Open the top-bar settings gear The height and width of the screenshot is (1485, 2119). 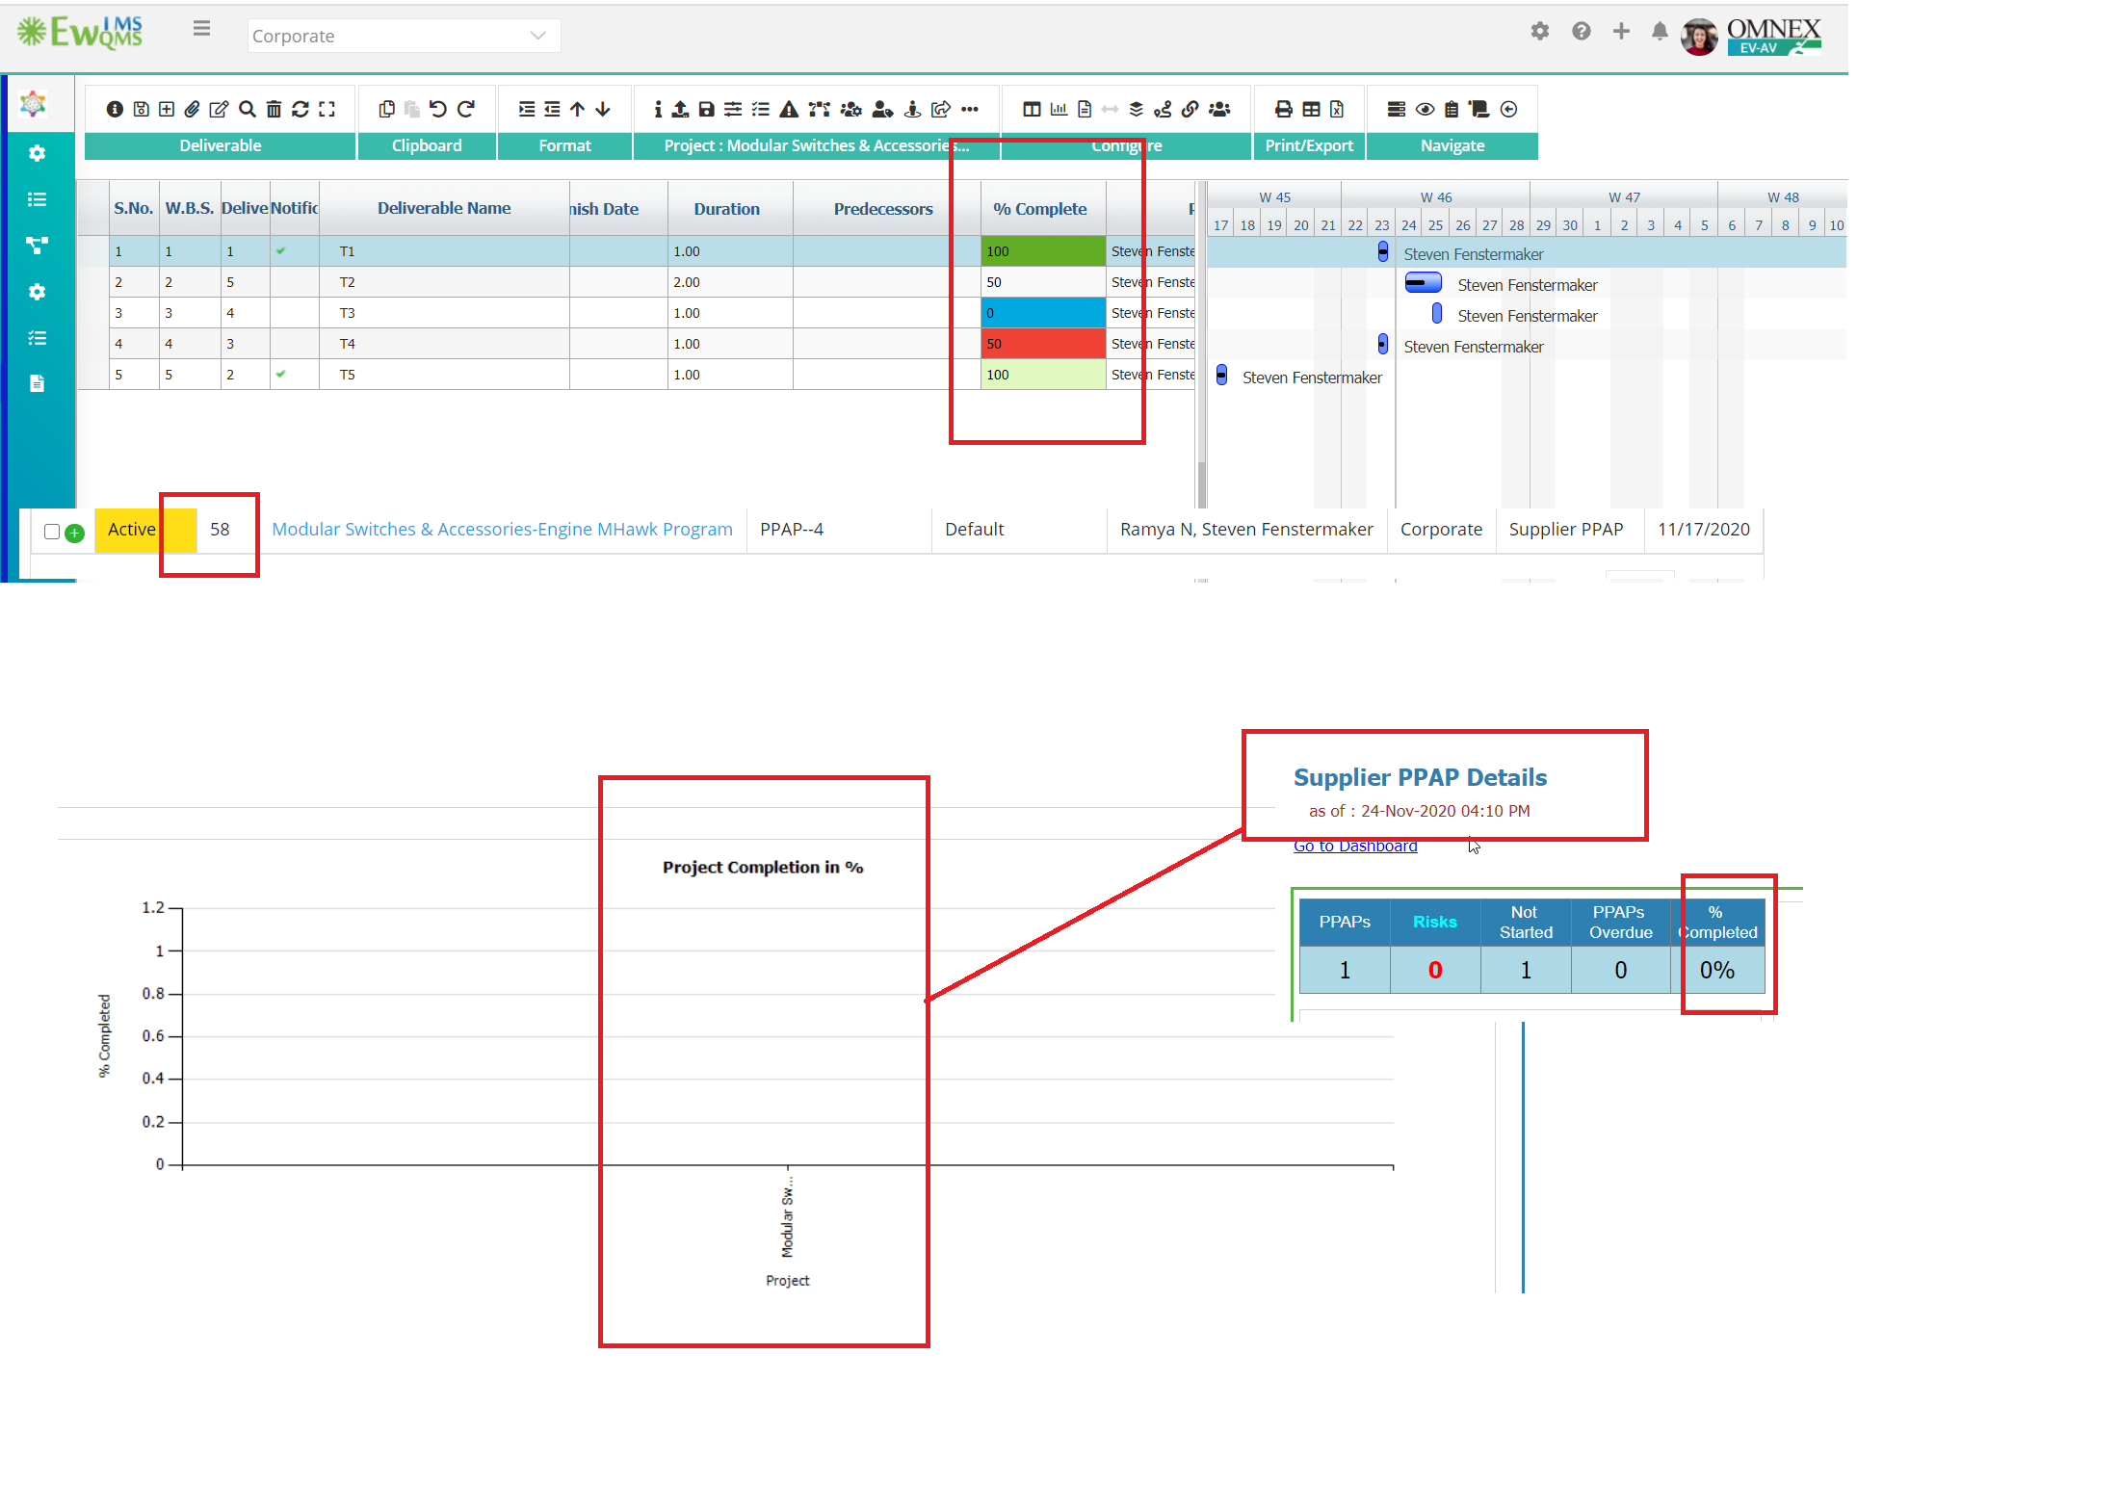pos(1540,31)
